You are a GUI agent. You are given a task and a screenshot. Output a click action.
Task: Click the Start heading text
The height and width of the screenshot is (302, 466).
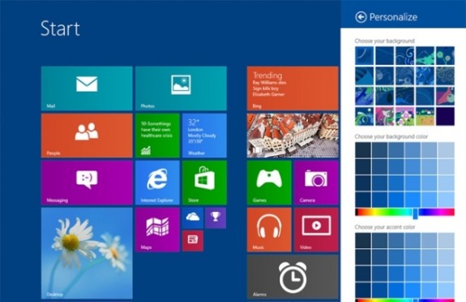[x=60, y=28]
